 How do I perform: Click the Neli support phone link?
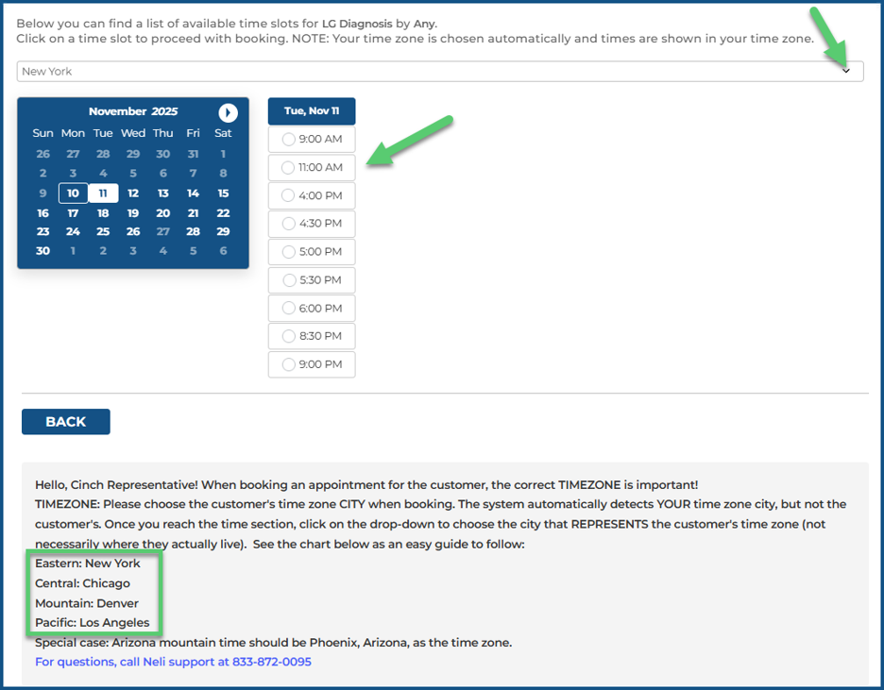point(173,662)
